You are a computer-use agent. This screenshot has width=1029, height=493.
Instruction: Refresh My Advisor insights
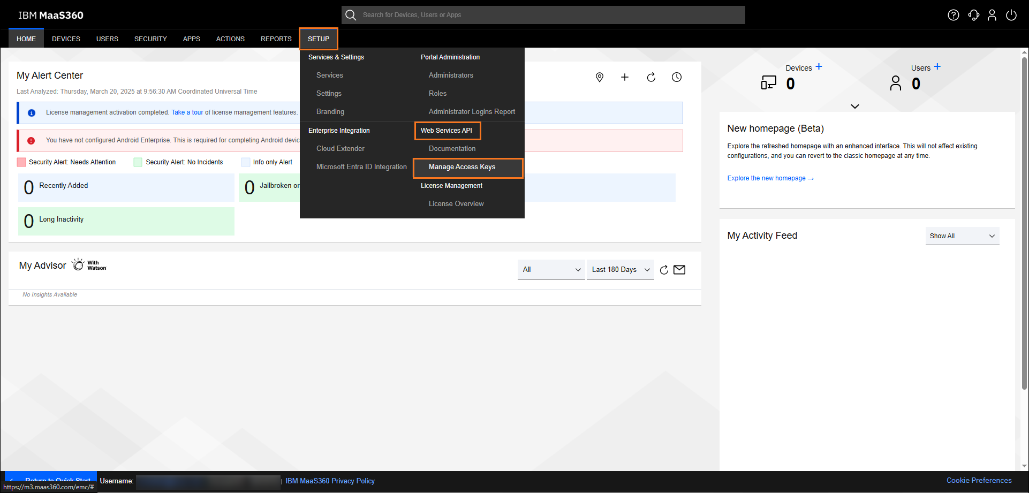(664, 270)
